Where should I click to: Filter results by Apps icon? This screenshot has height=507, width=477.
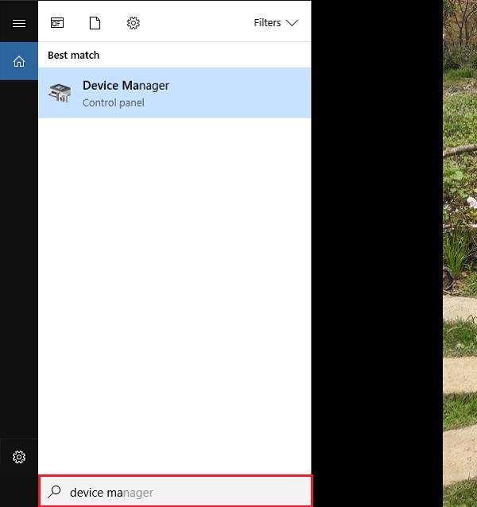(57, 23)
